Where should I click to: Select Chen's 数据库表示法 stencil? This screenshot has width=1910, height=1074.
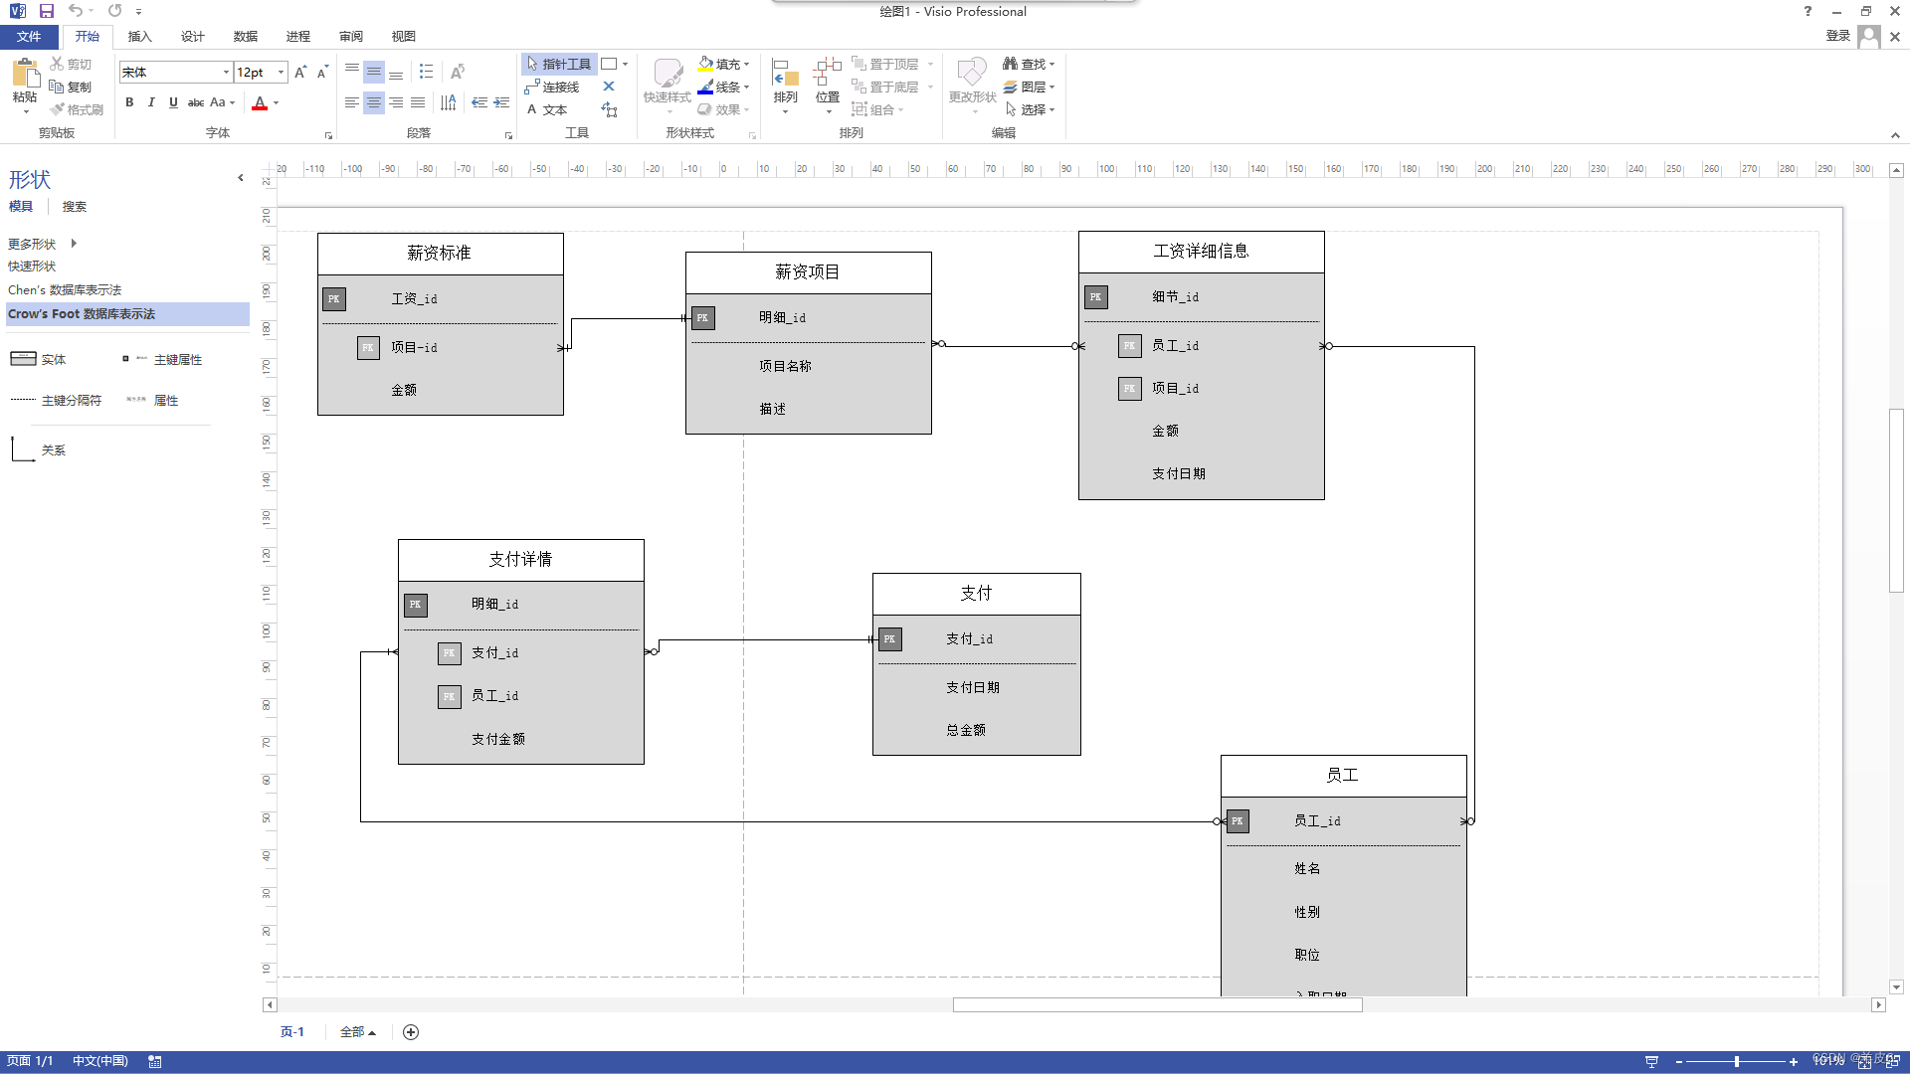tap(65, 290)
